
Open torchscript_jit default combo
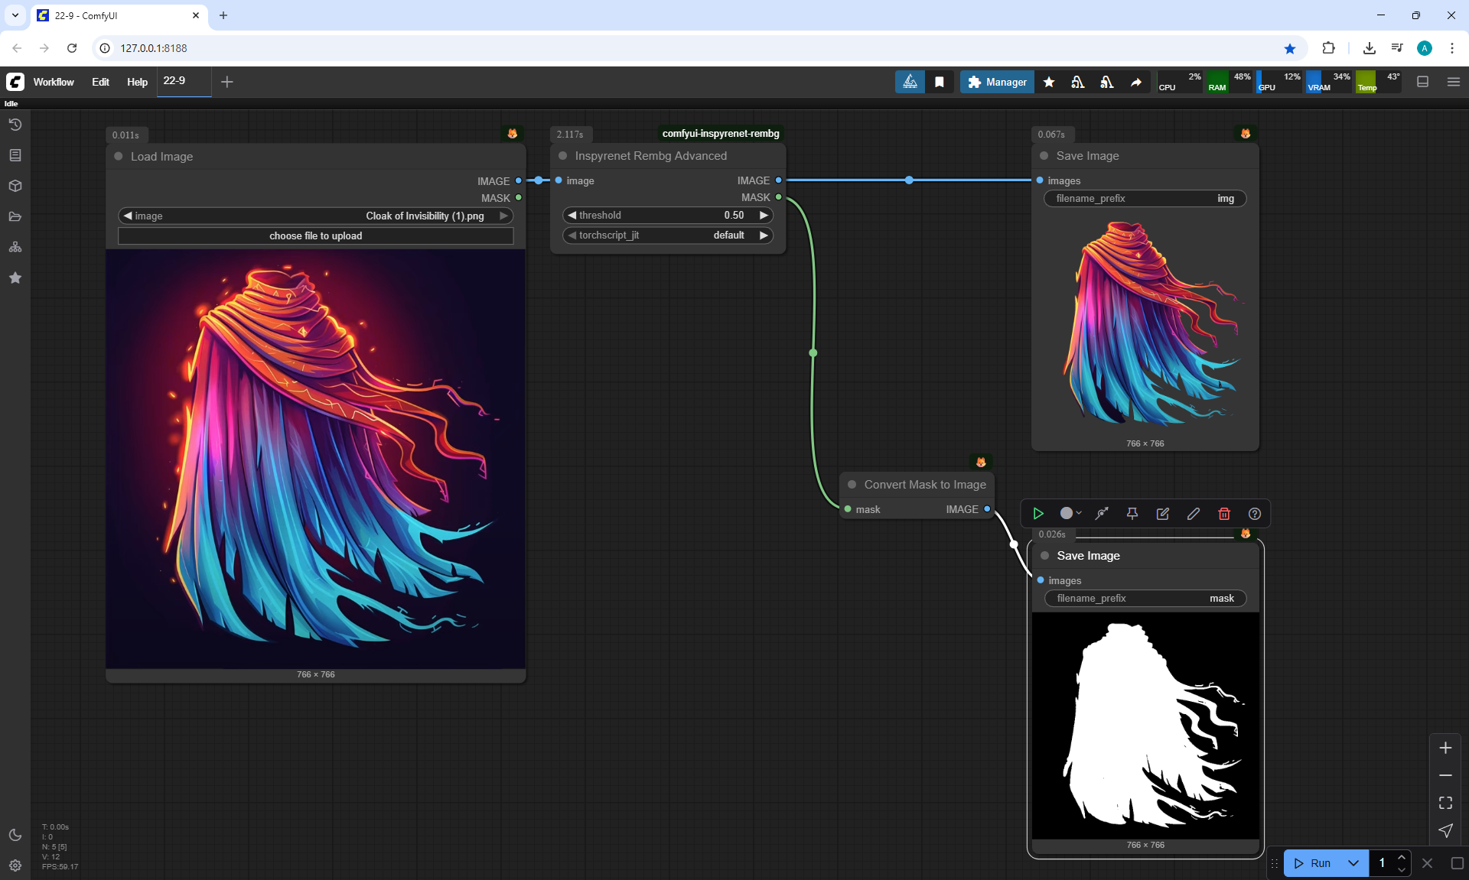click(x=667, y=235)
